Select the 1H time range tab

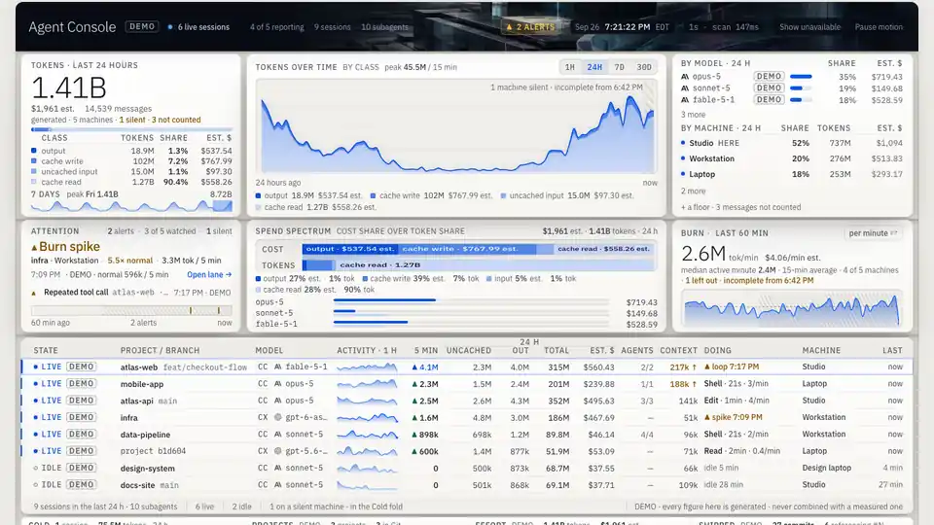[x=570, y=67]
